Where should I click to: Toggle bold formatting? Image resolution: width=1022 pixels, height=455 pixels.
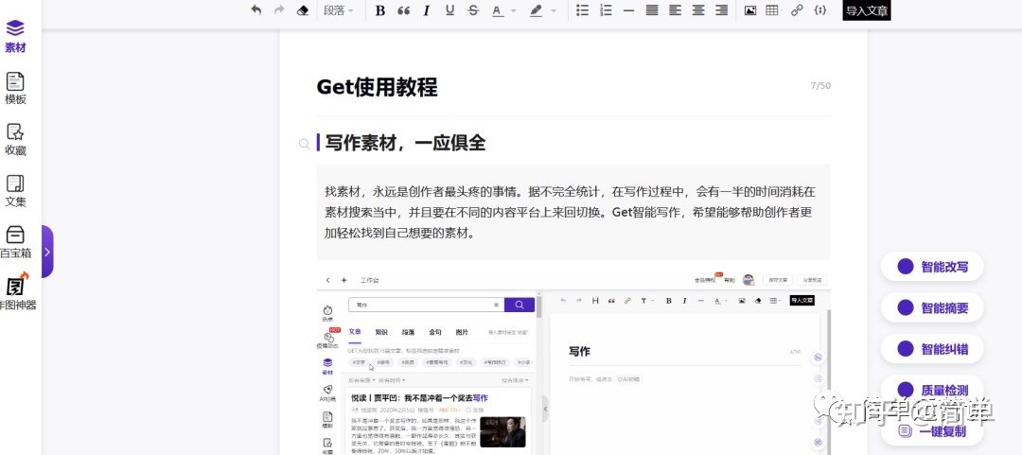coord(380,10)
